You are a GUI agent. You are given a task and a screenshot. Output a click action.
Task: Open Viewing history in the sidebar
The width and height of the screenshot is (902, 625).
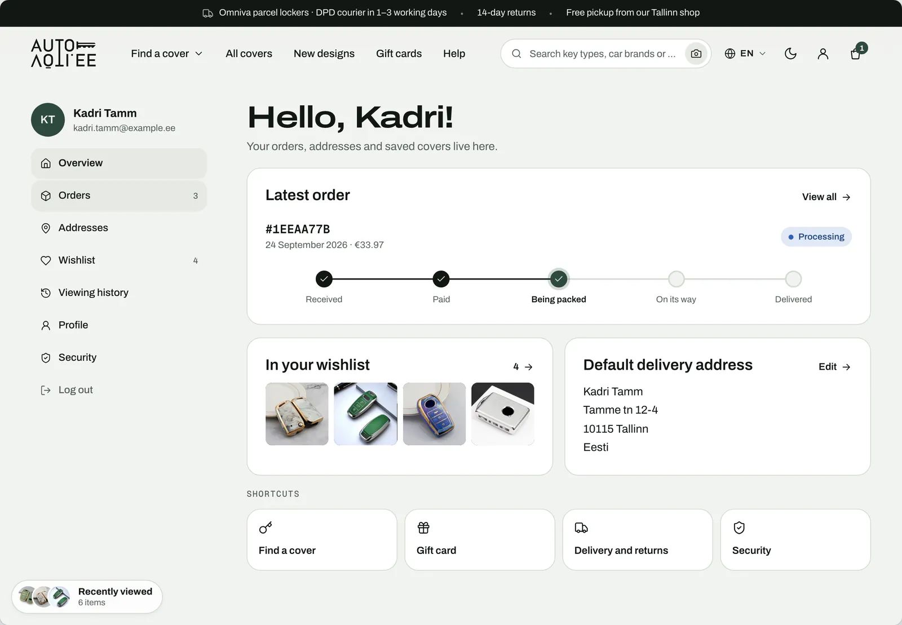tap(119, 292)
